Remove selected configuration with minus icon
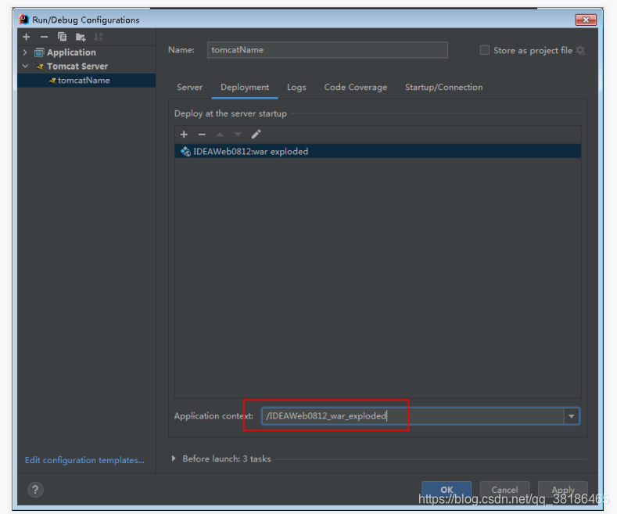Viewport: 617px width, 514px height. (44, 37)
